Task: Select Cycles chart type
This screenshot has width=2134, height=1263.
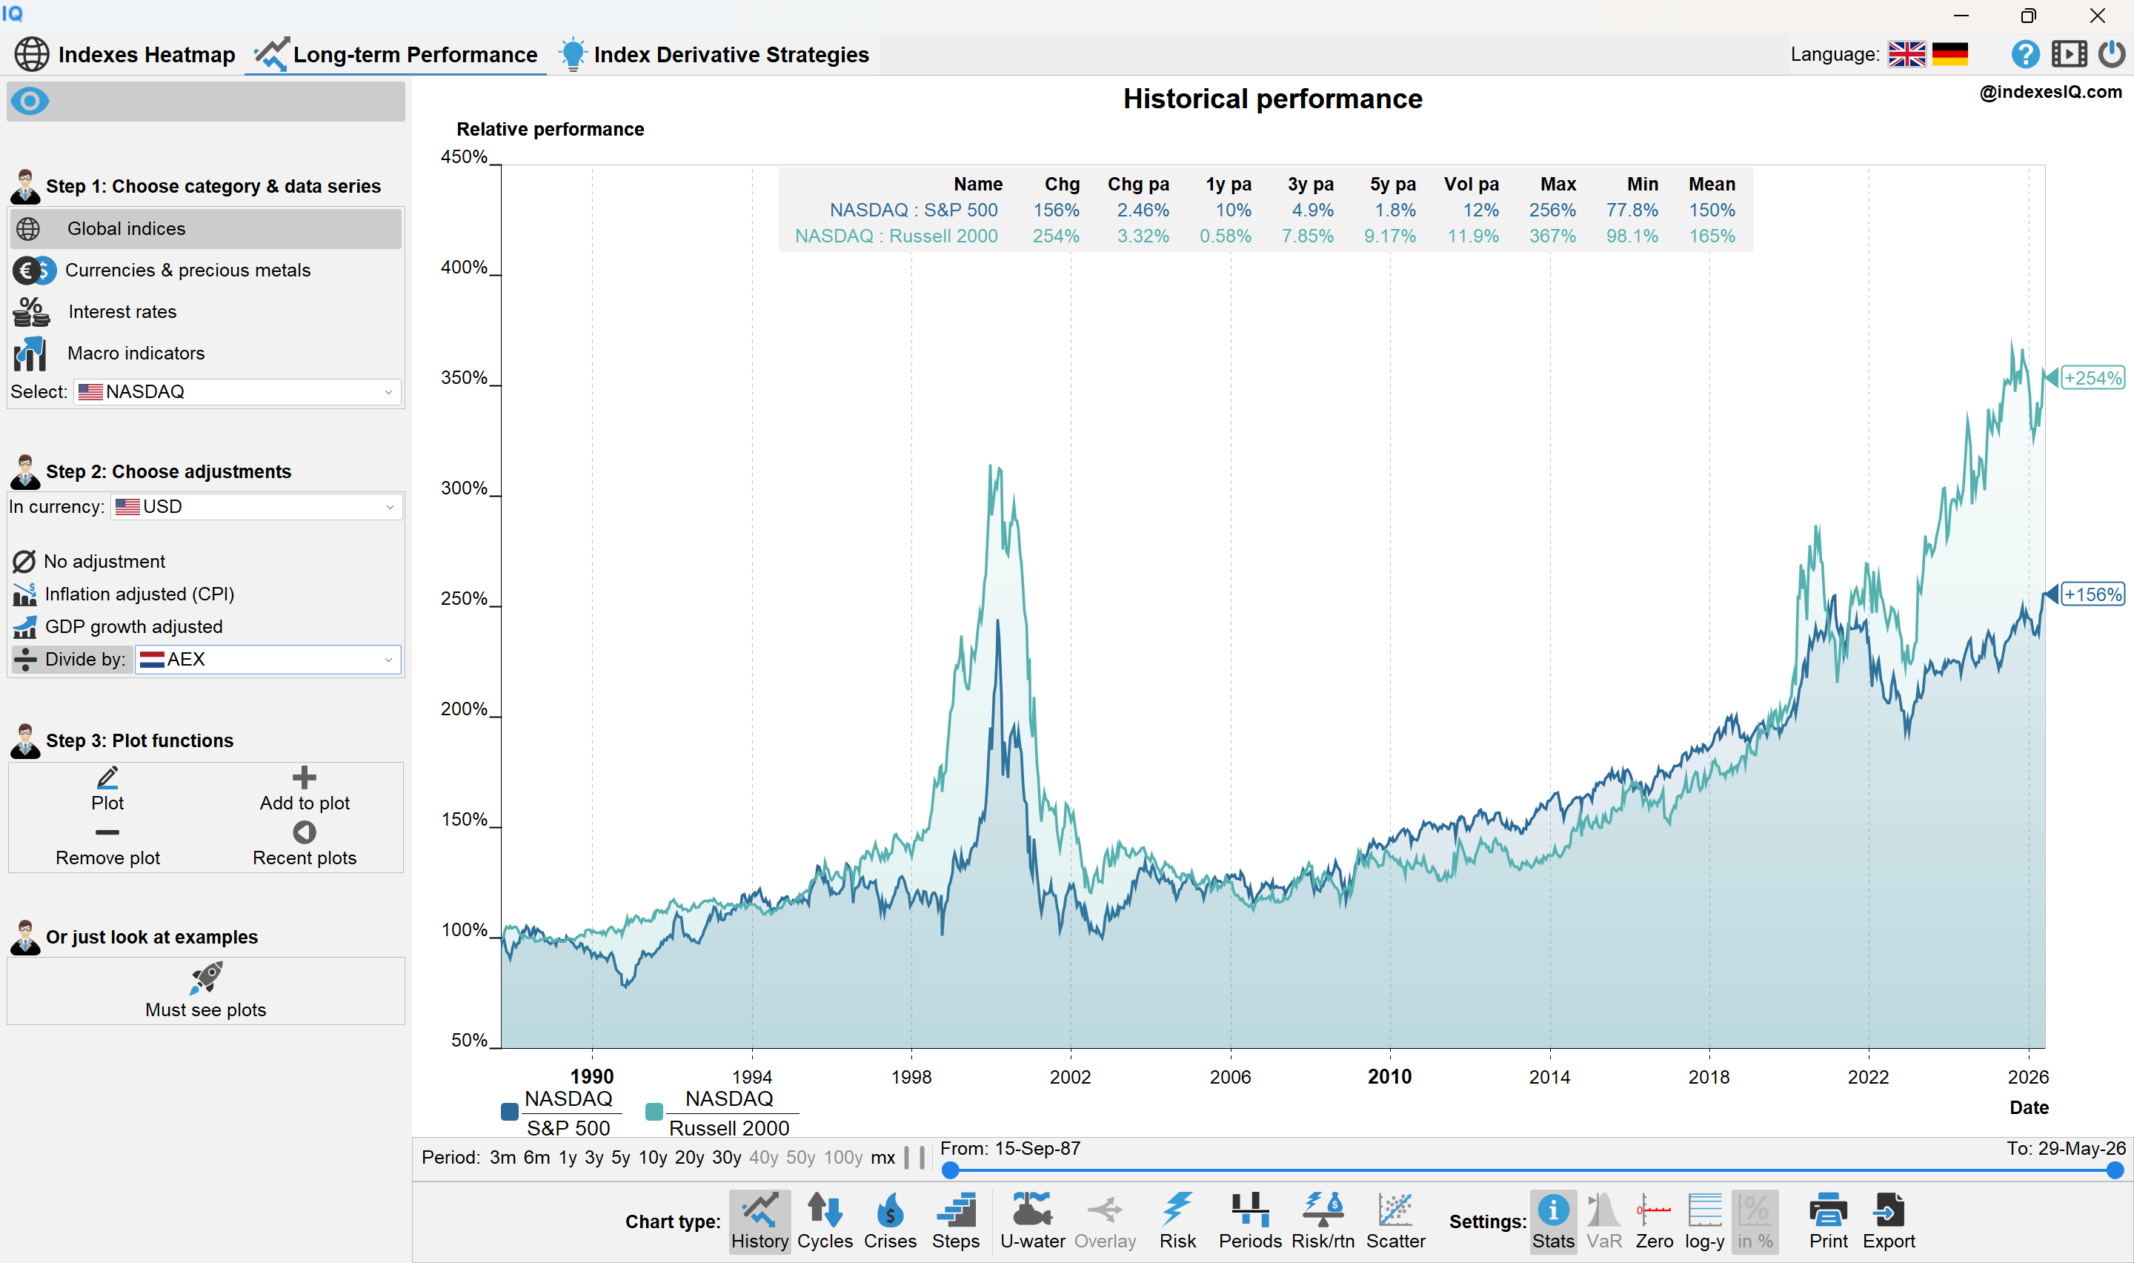Action: pyautogui.click(x=825, y=1221)
